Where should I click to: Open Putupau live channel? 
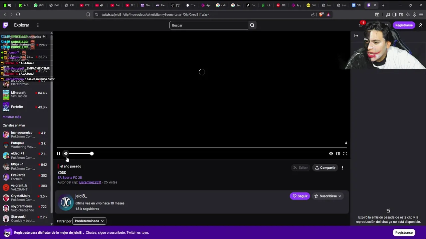click(25, 145)
